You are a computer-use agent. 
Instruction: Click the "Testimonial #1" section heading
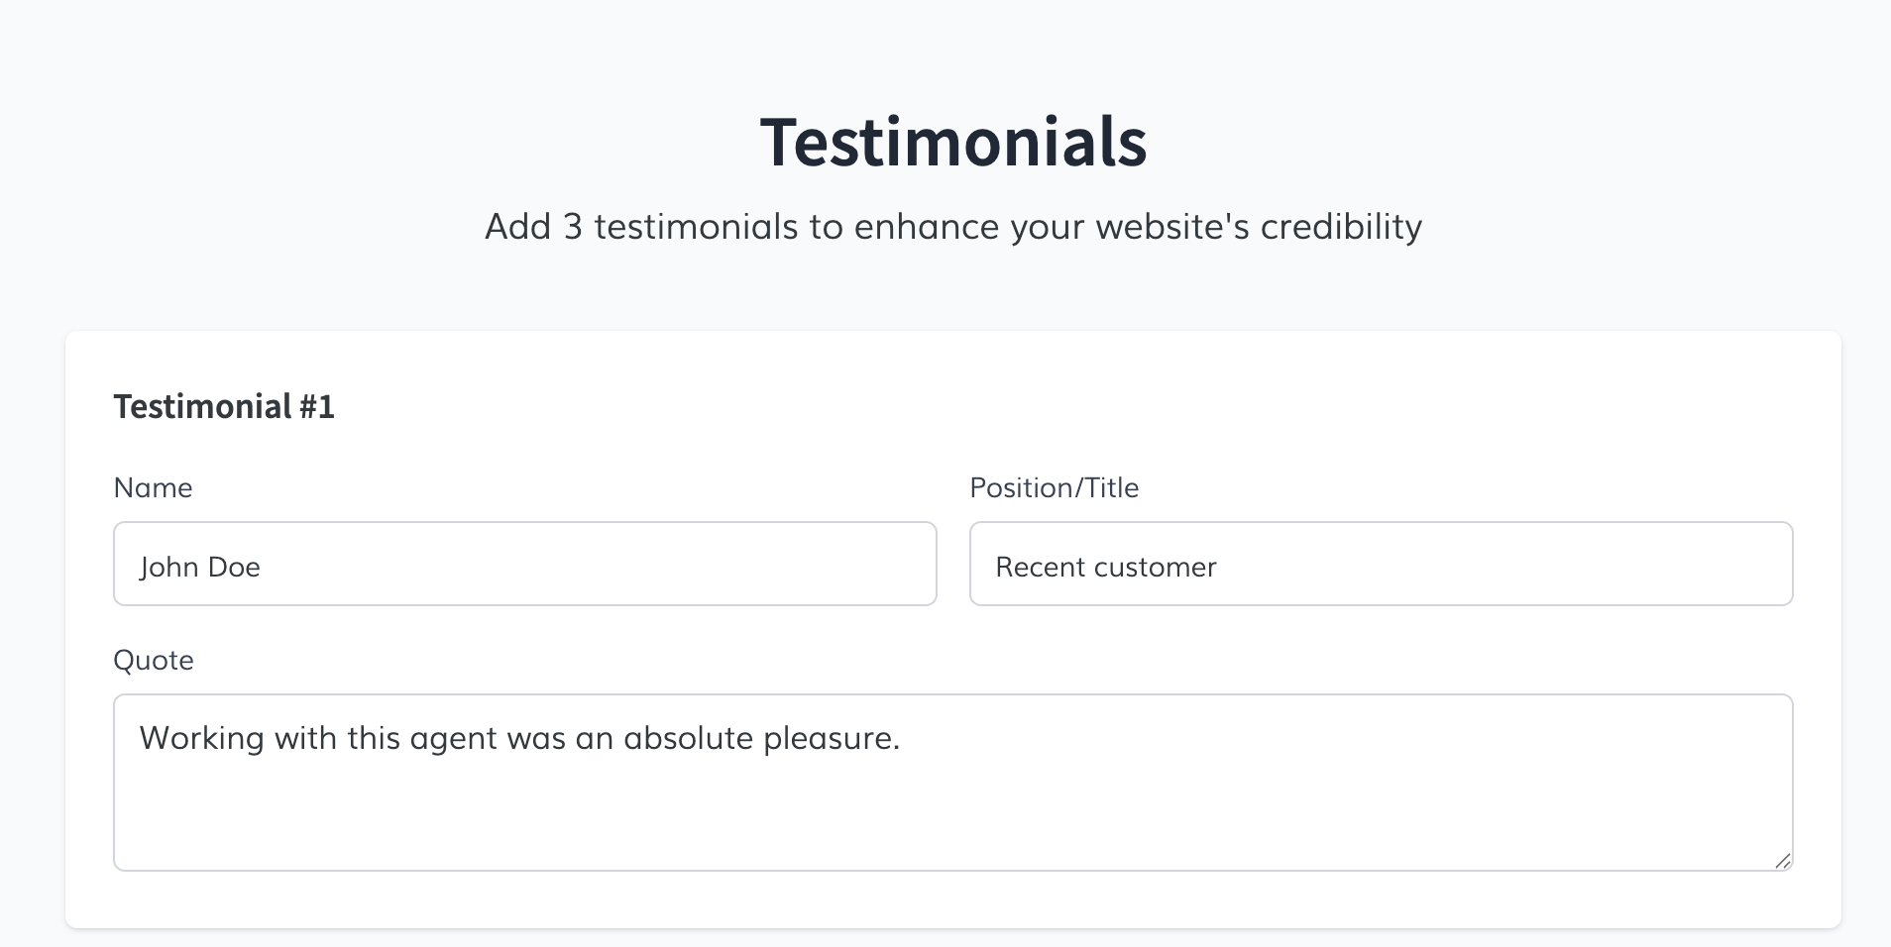224,406
